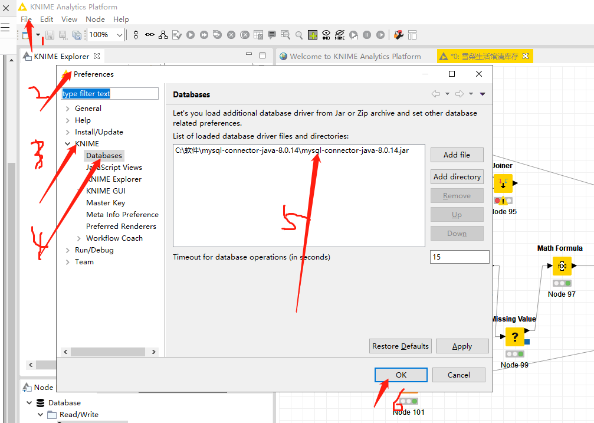
Task: Expand the General preferences category
Action: (67, 109)
